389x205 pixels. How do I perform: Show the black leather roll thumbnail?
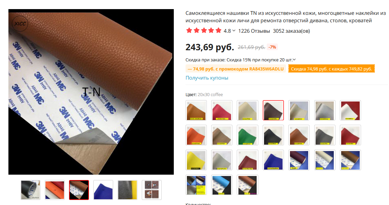coord(30,190)
